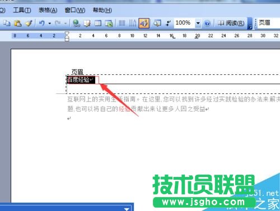
Task: Click the 100% zoom field
Action: coord(184,23)
